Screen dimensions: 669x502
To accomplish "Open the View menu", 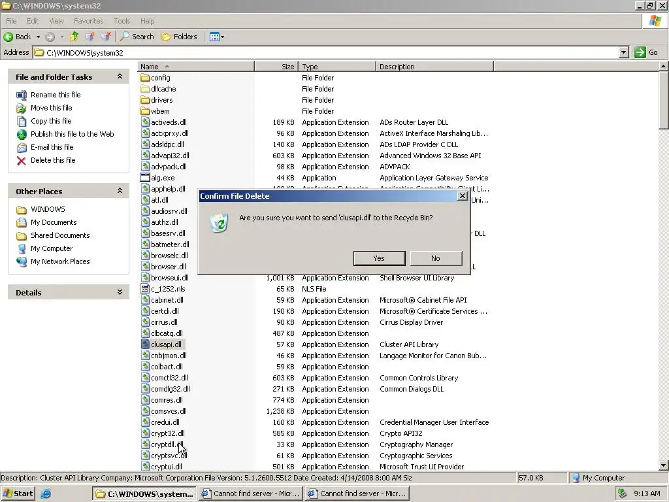I will click(56, 21).
